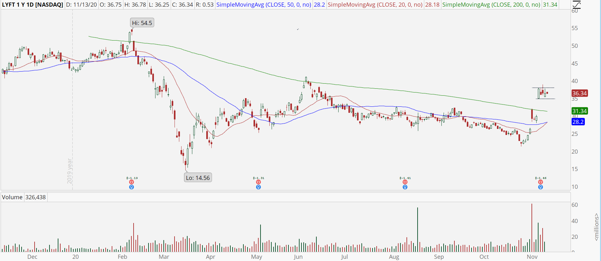
Task: Click the drawing tool icon at top-right corner
Action: [577, 4]
